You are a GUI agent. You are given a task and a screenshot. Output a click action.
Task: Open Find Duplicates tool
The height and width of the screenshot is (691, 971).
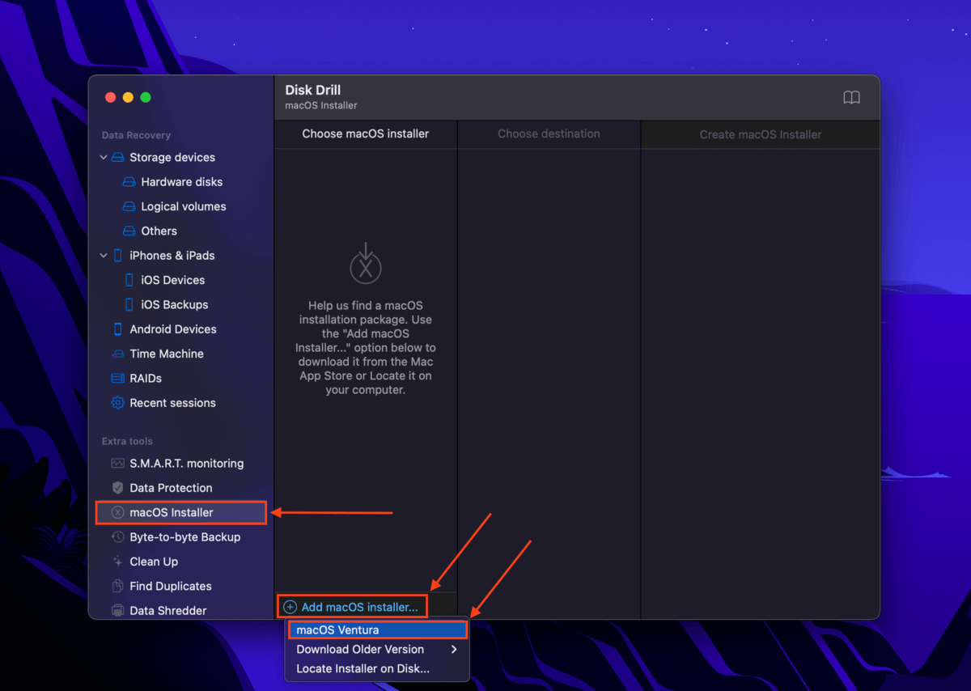(170, 586)
